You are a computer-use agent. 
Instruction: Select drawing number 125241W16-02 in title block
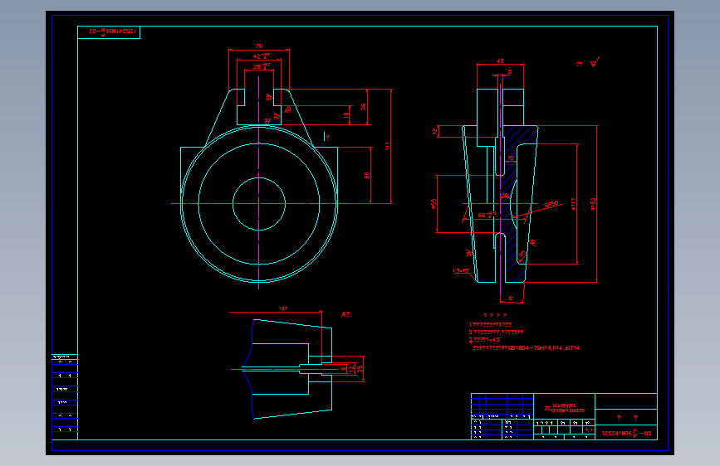point(626,433)
